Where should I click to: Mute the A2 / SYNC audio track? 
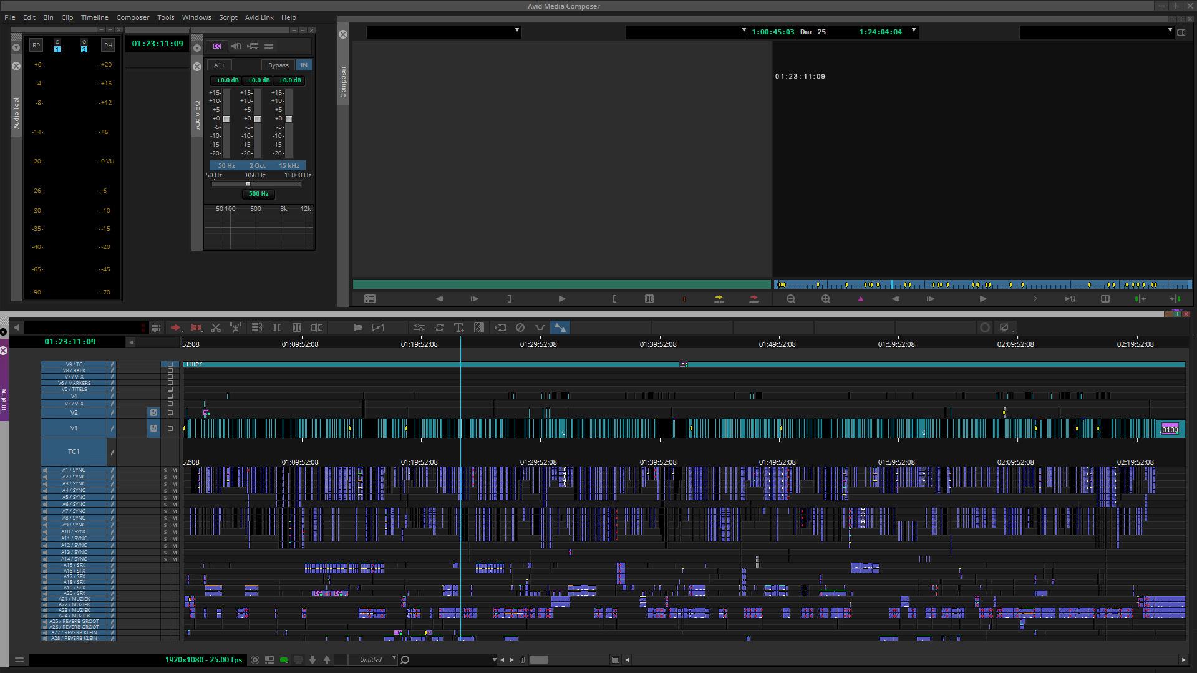(x=175, y=477)
